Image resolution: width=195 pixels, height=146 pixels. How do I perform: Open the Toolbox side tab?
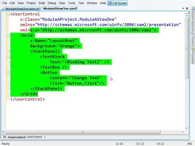click(193, 40)
